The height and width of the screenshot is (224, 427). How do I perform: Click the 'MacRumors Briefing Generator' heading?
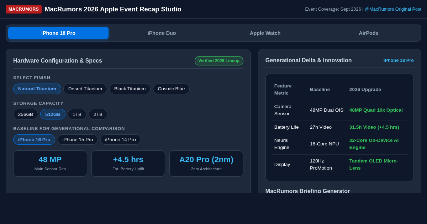click(x=307, y=191)
